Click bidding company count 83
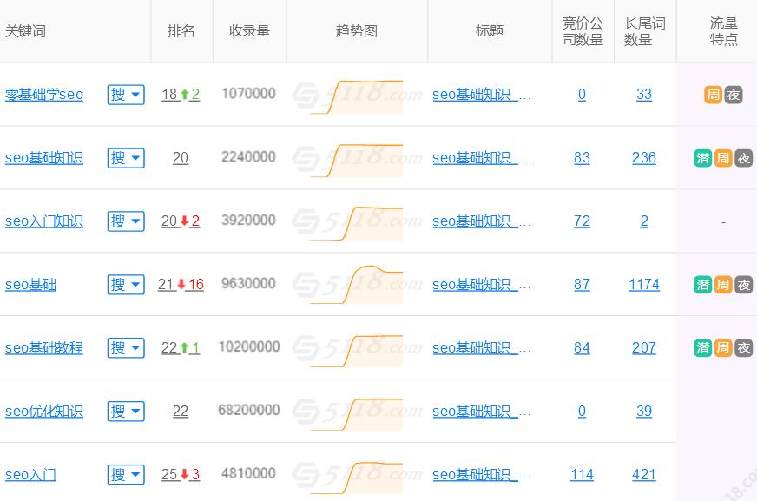 point(582,158)
